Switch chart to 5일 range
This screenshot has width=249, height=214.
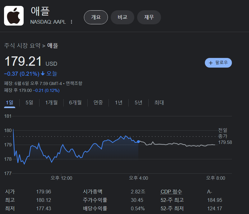30,102
